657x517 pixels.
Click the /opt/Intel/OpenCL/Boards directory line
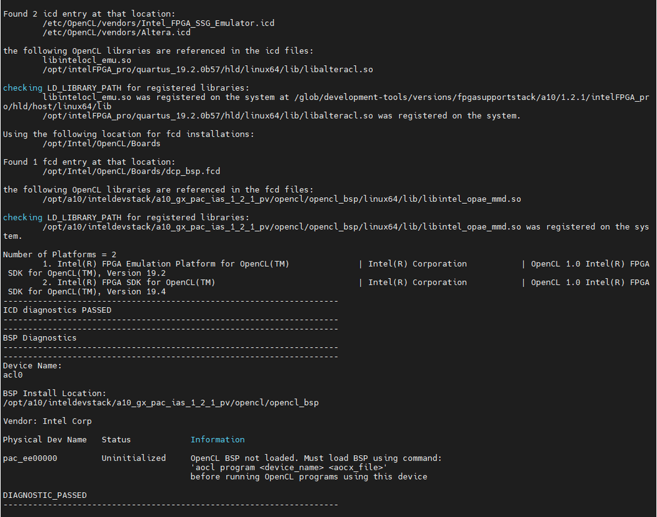click(101, 143)
